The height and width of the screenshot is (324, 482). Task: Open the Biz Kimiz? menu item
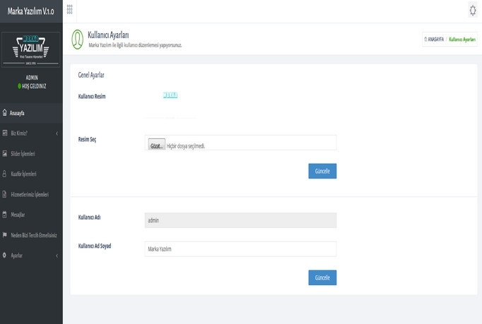point(20,133)
